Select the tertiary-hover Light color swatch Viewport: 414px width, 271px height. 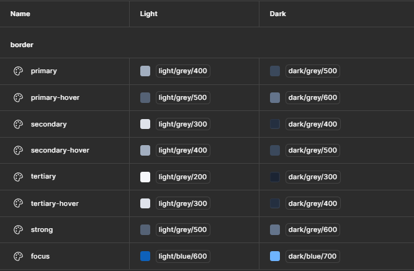[145, 203]
